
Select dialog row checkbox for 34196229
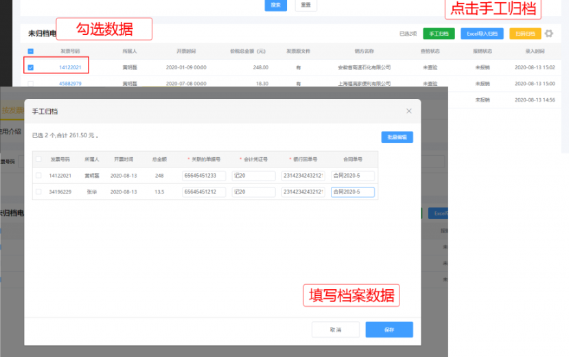[38, 192]
